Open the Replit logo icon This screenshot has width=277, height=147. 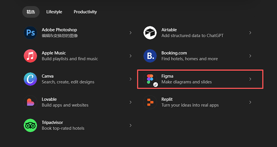point(150,102)
